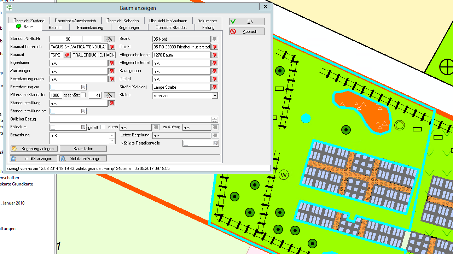
Task: Click into the Örtlicher Bezug text field
Action: click(130, 119)
